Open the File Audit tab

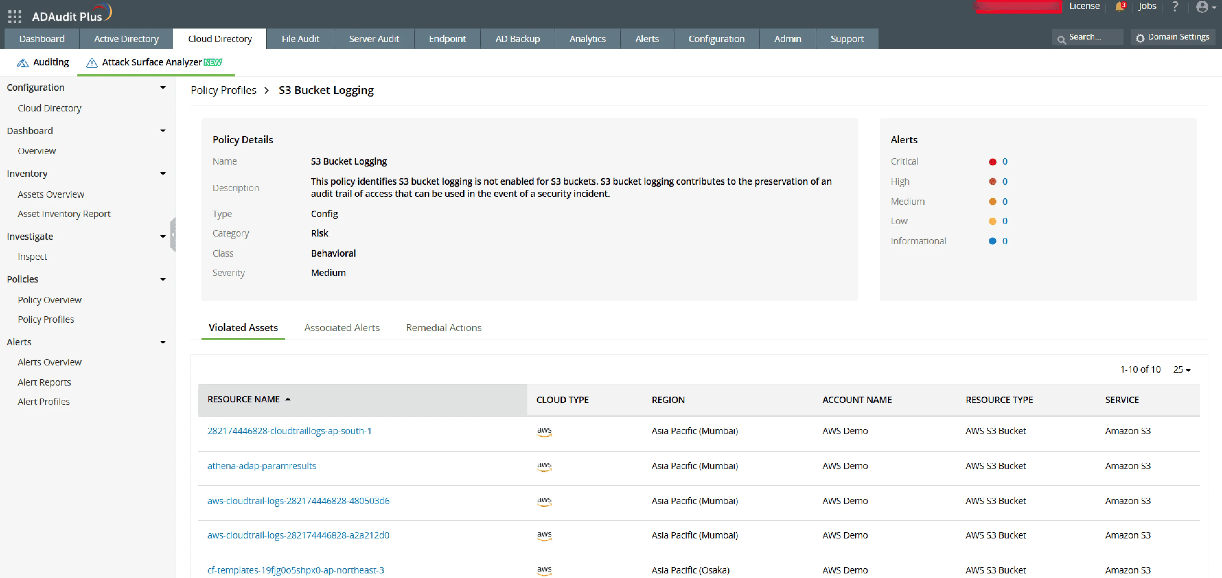click(300, 39)
